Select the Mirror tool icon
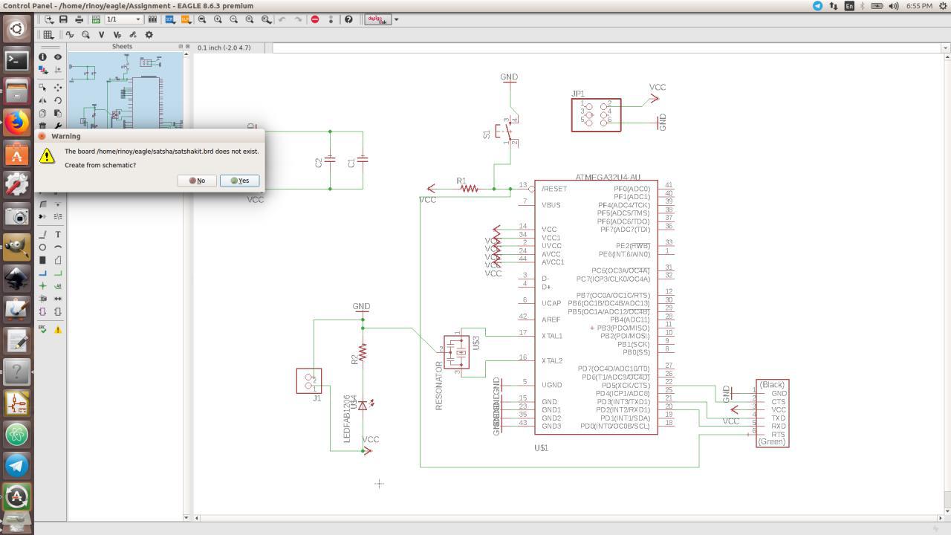 (42, 100)
